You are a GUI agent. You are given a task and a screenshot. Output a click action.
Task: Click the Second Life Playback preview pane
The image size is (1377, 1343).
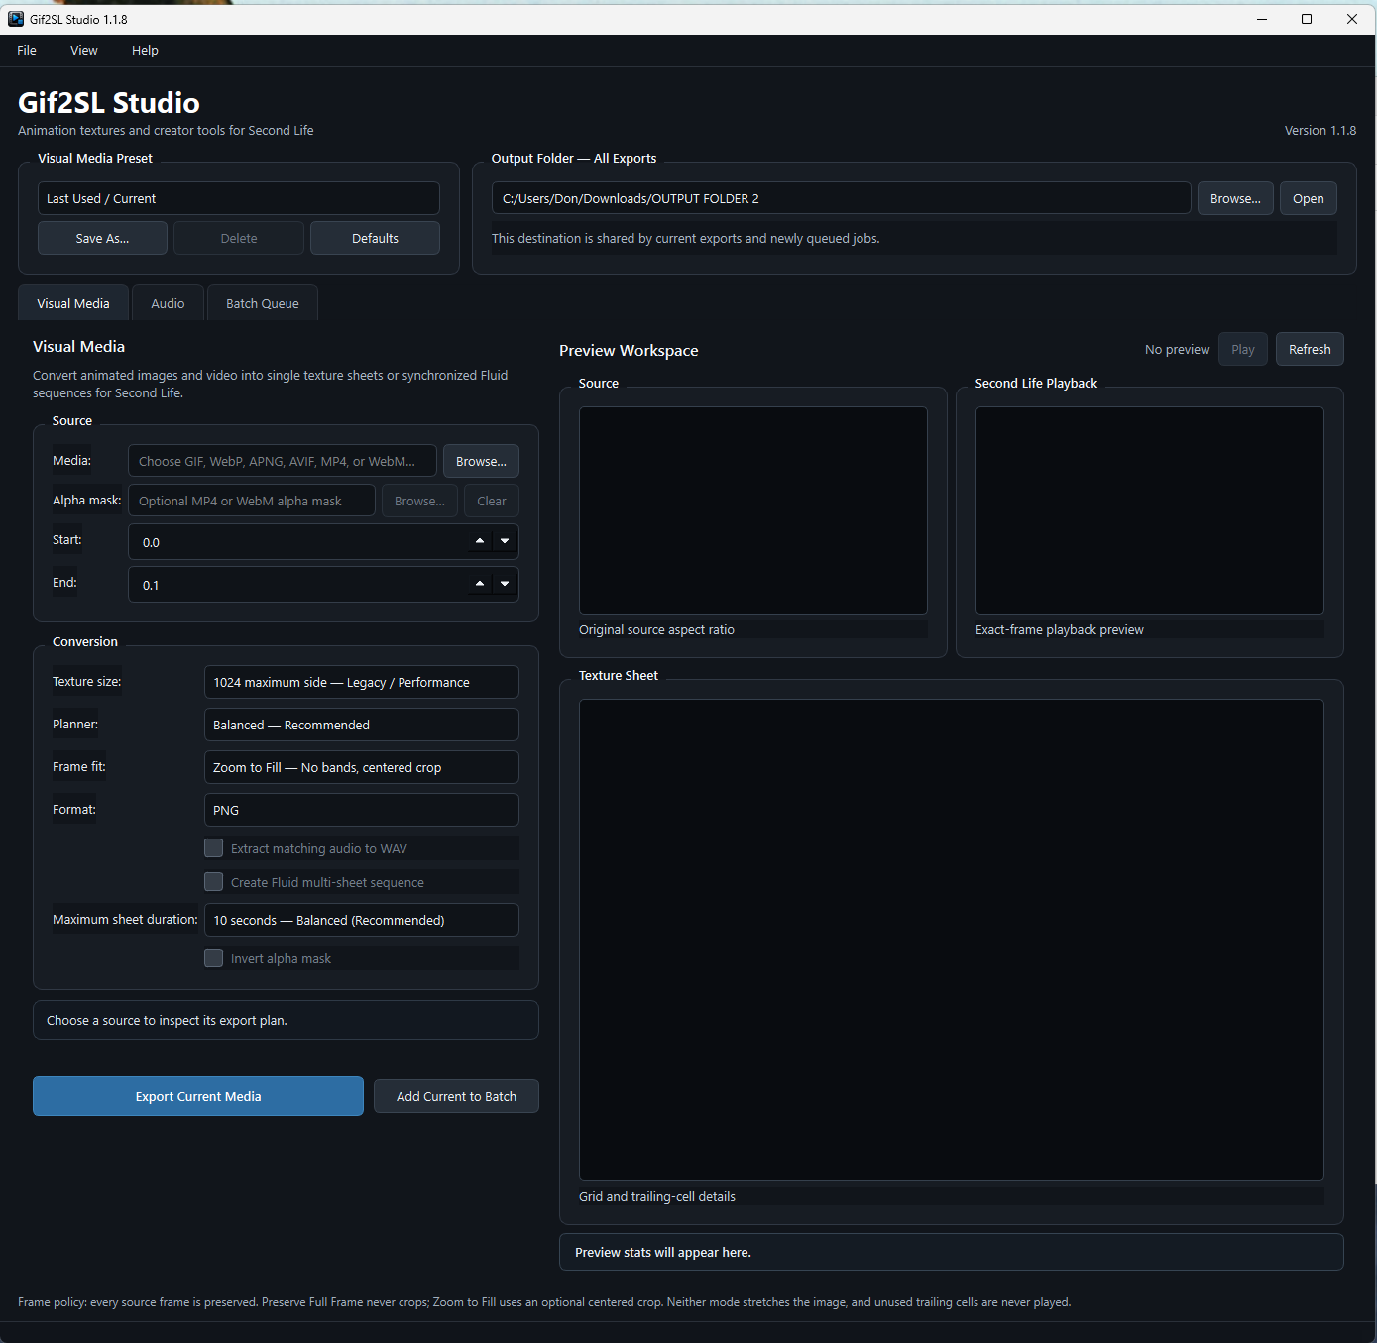[x=1150, y=510]
